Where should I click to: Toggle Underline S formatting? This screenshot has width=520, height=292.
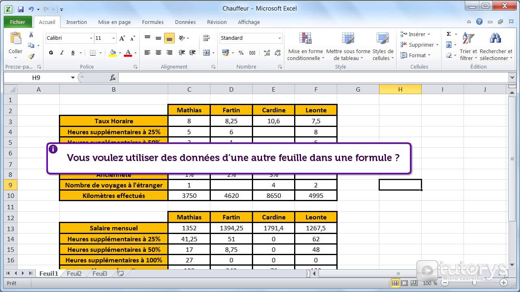pos(73,53)
